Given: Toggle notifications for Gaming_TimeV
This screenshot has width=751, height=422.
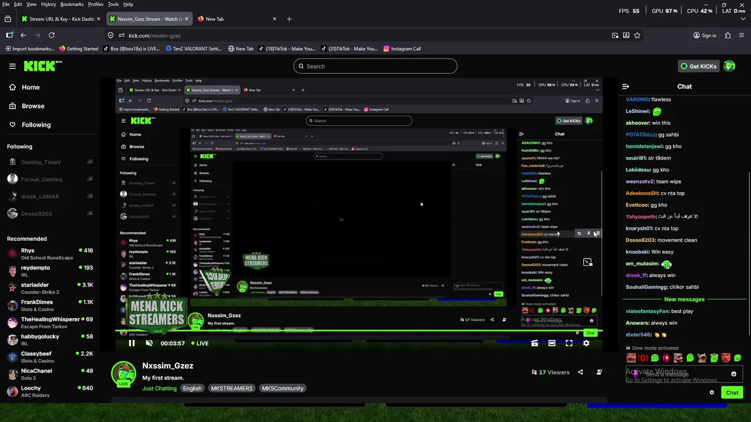Looking at the screenshot, I should [x=90, y=162].
